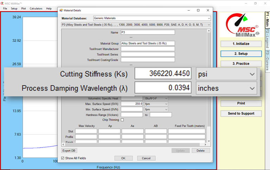Click the Slot row Feed Per Tooth field

[x=187, y=131]
